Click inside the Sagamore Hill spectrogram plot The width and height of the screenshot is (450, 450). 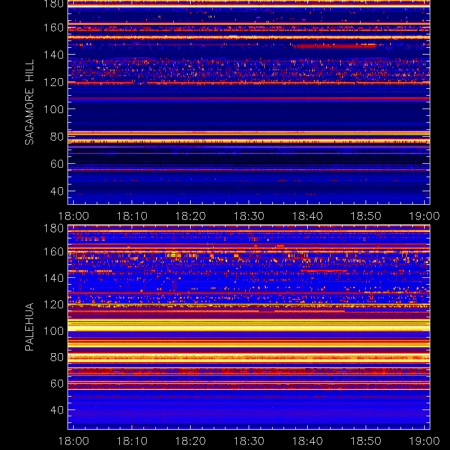coord(249,102)
